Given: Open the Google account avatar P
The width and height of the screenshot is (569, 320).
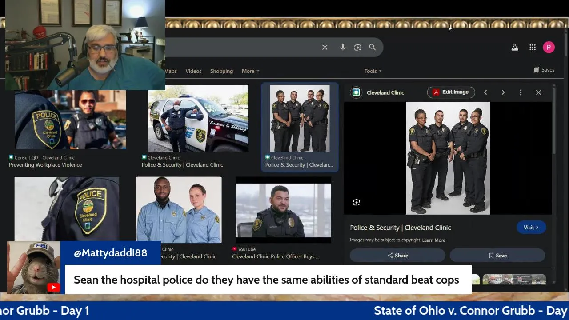Looking at the screenshot, I should tap(549, 47).
